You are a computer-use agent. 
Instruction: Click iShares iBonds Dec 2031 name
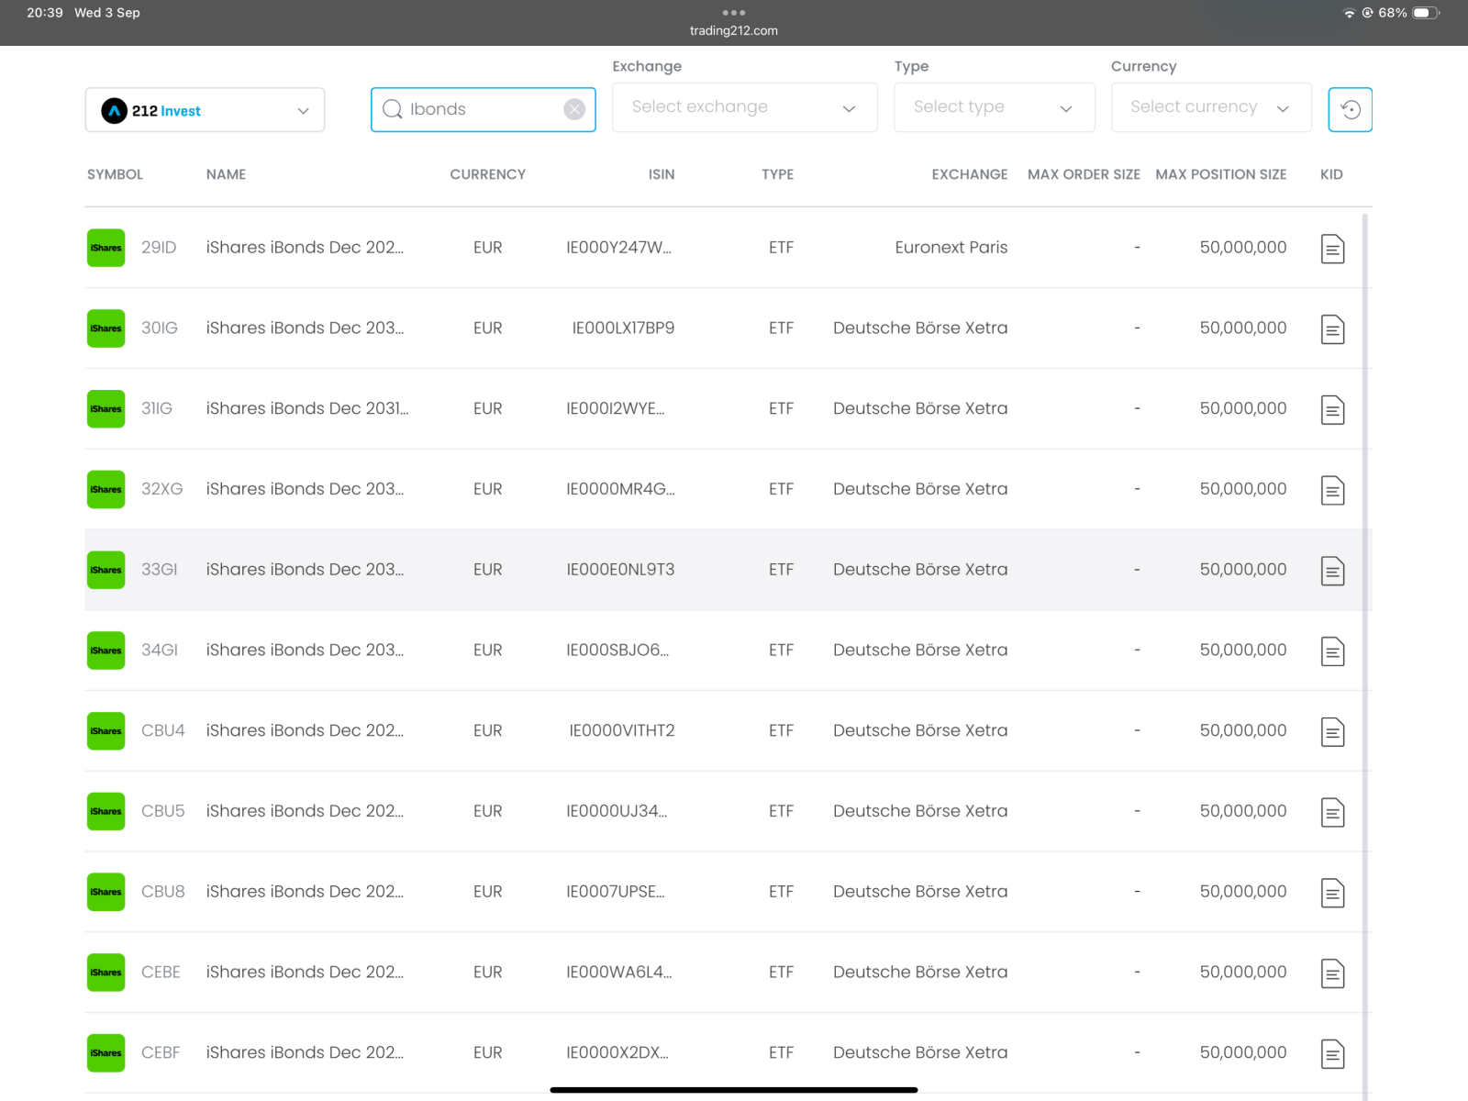pos(307,409)
